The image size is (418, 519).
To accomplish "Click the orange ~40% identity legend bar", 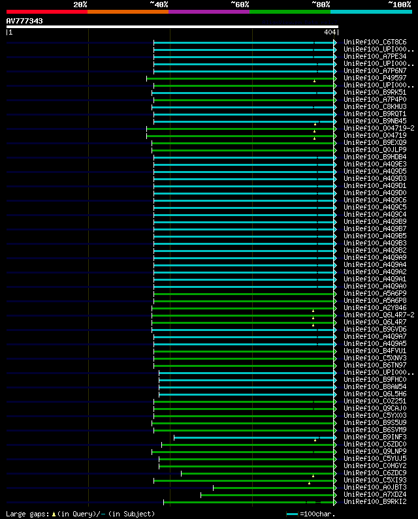I will [128, 12].
